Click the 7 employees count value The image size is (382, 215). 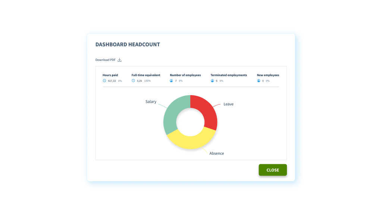[176, 81]
